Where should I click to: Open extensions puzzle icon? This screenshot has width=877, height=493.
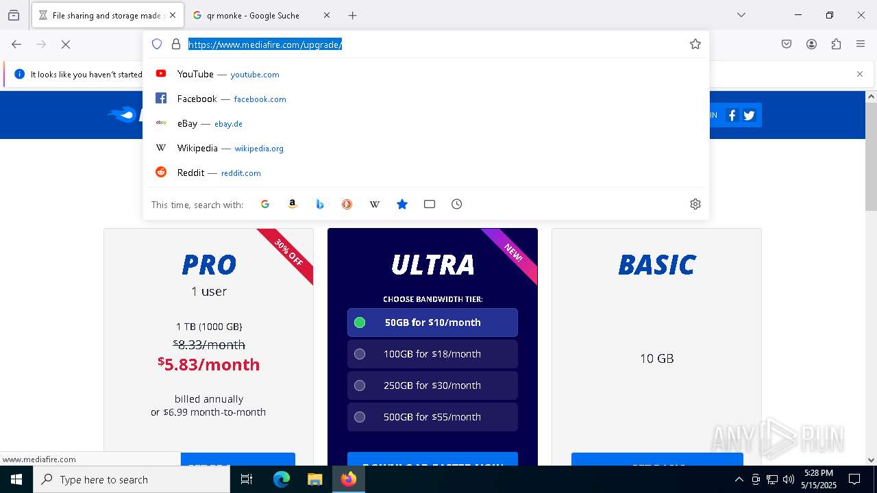coord(836,44)
